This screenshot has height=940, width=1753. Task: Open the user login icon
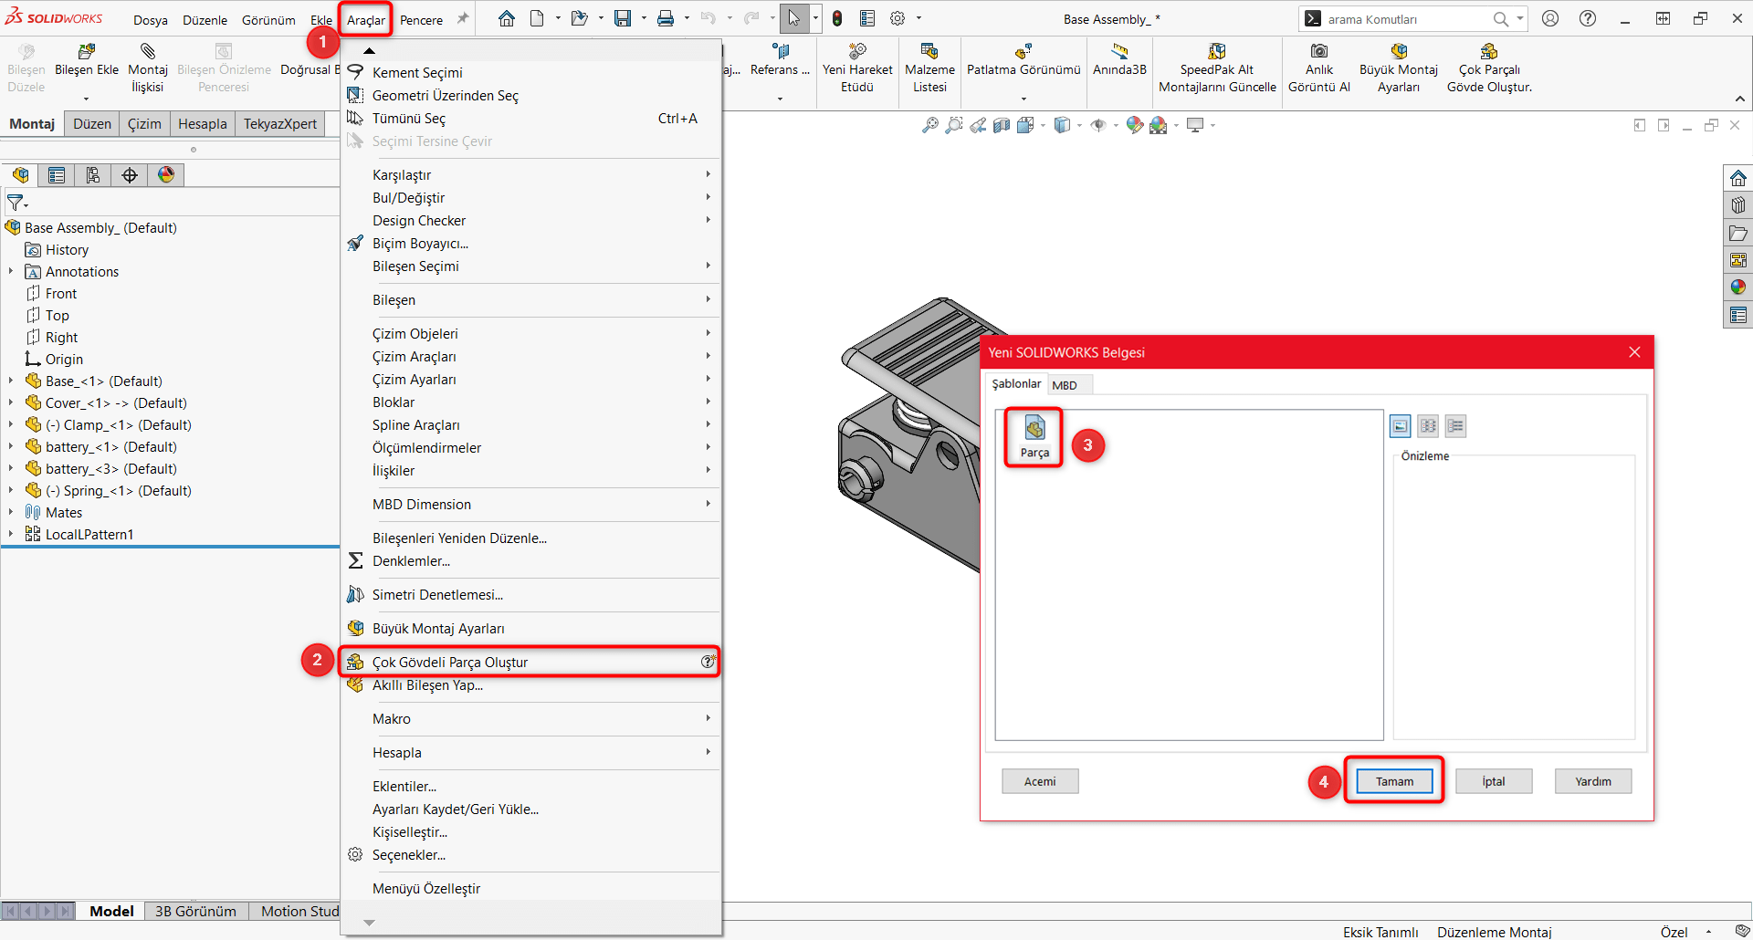1550,18
